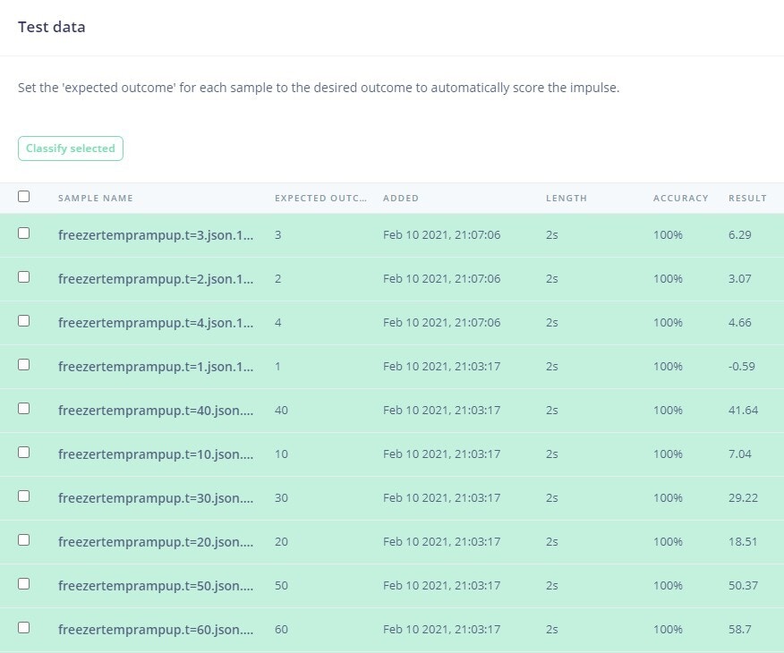Image resolution: width=784 pixels, height=653 pixels.
Task: Click the Result column header
Action: point(747,198)
